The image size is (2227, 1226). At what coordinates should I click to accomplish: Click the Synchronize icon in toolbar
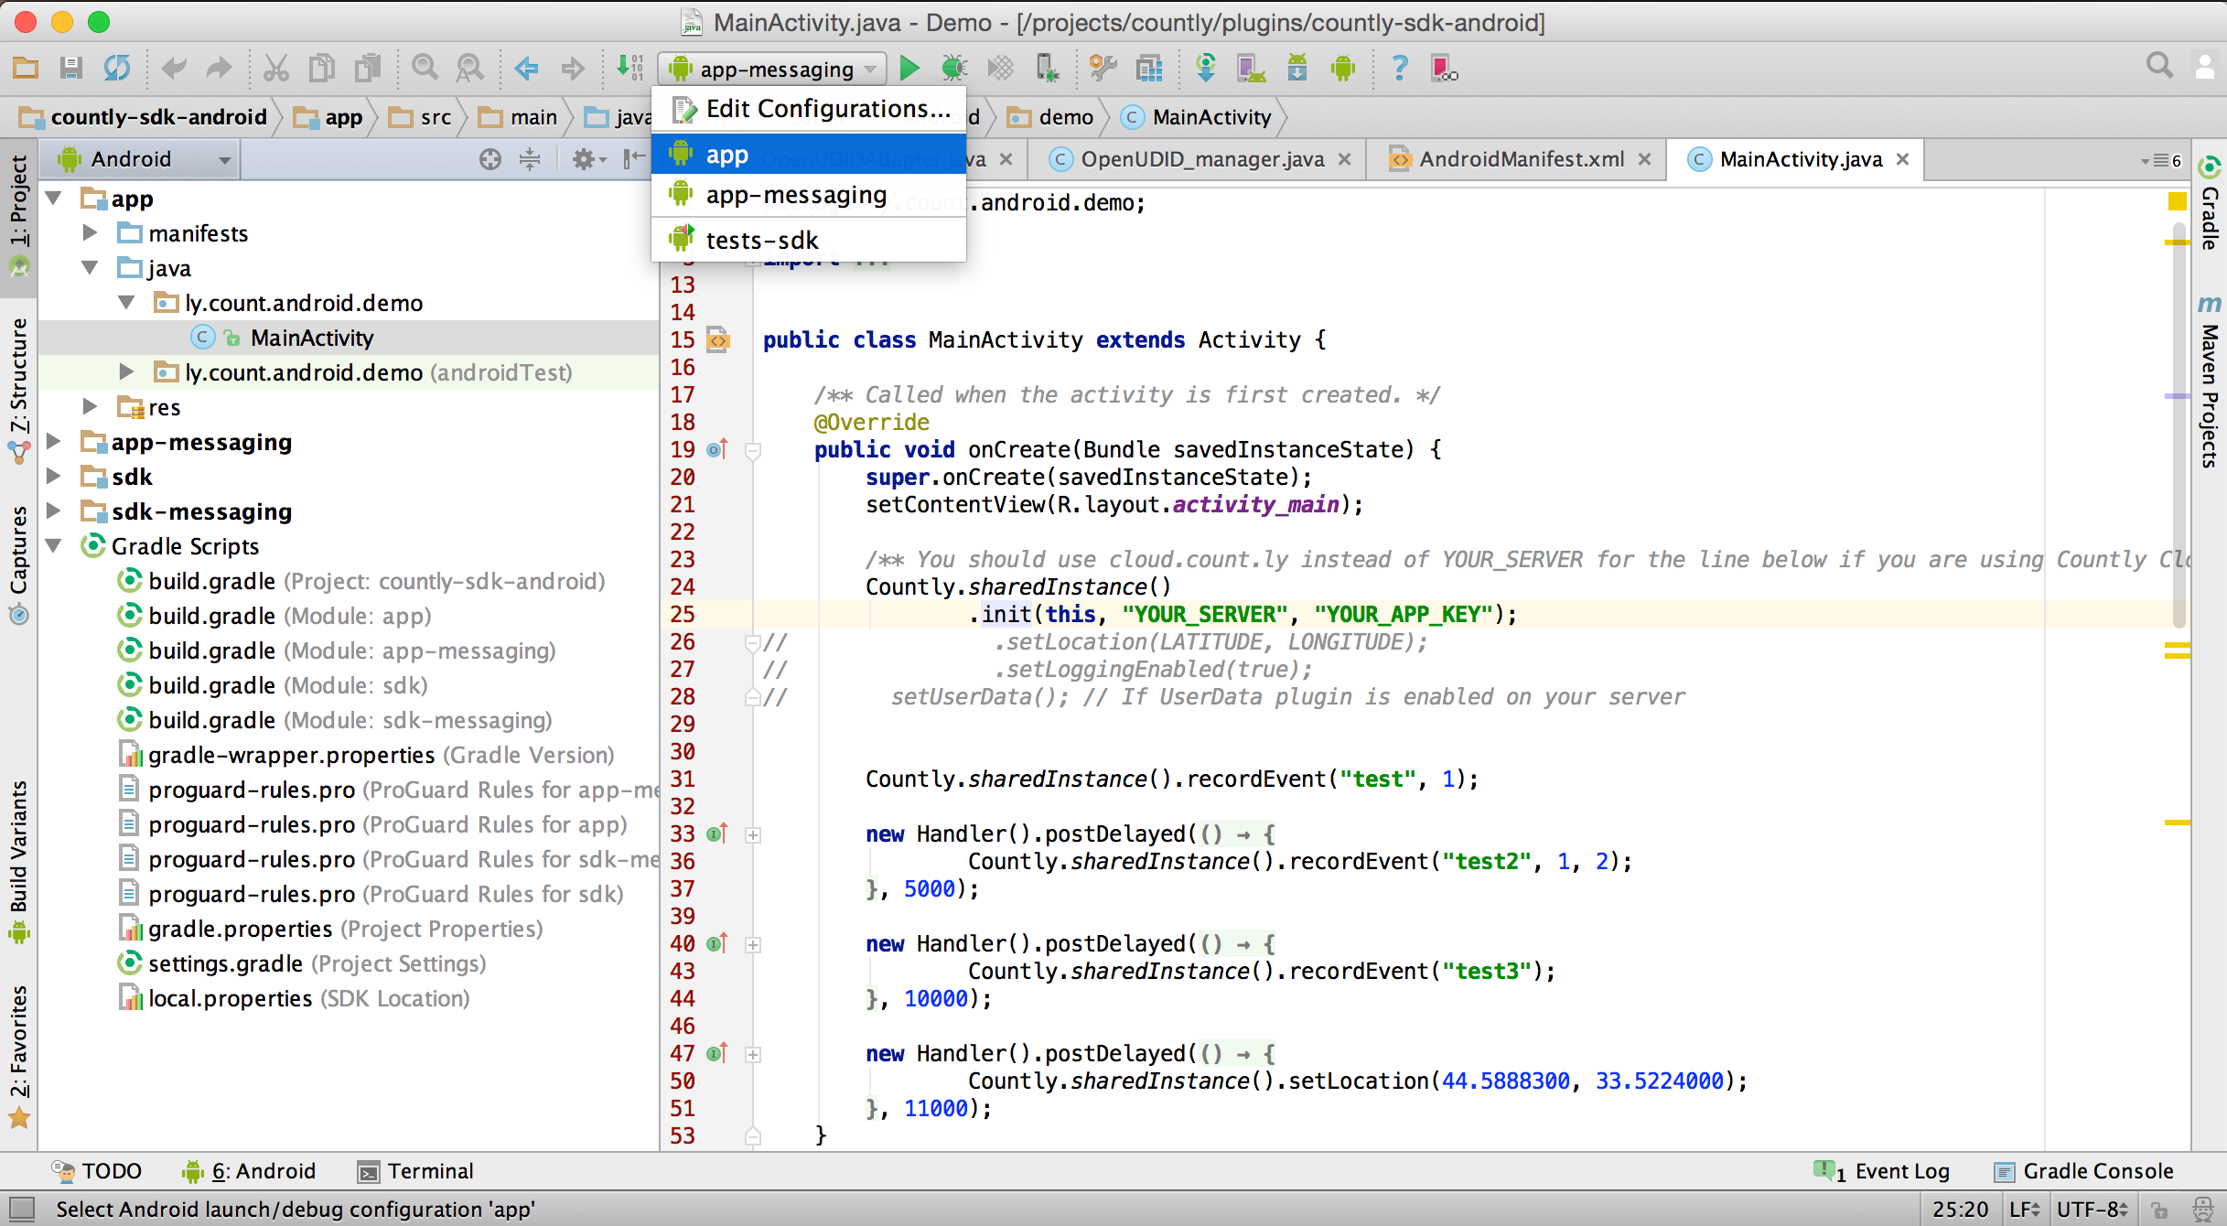(x=117, y=69)
